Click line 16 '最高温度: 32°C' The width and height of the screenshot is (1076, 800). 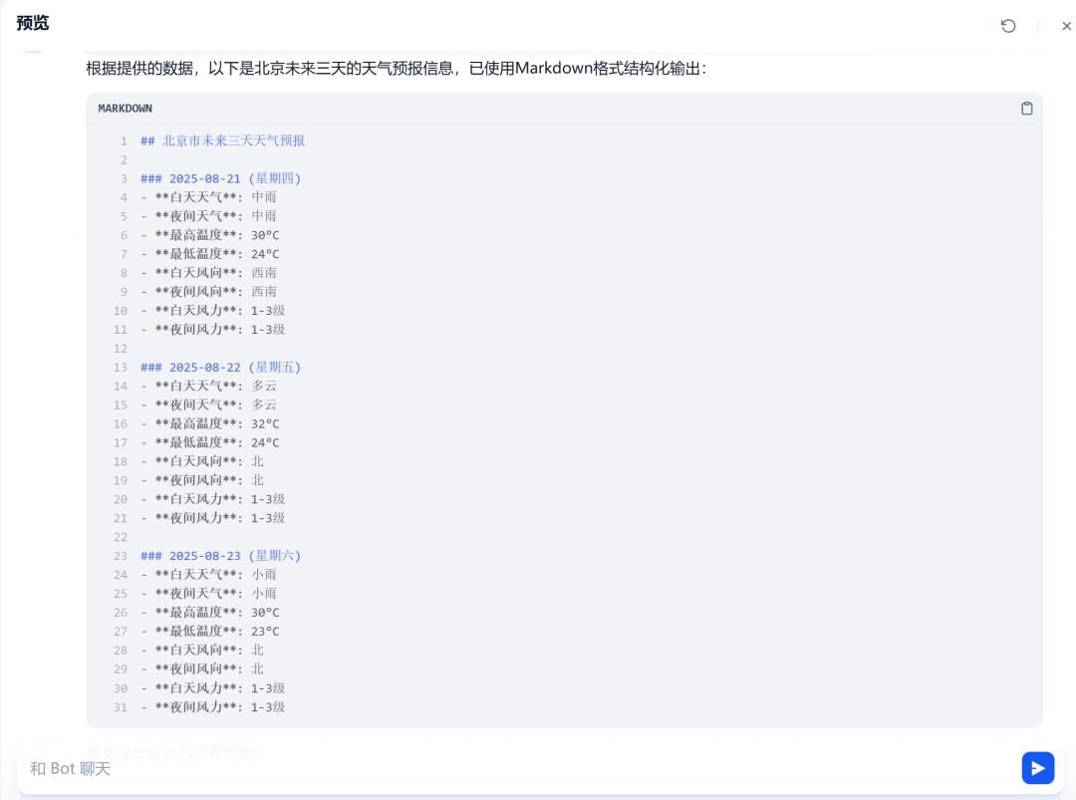click(210, 424)
